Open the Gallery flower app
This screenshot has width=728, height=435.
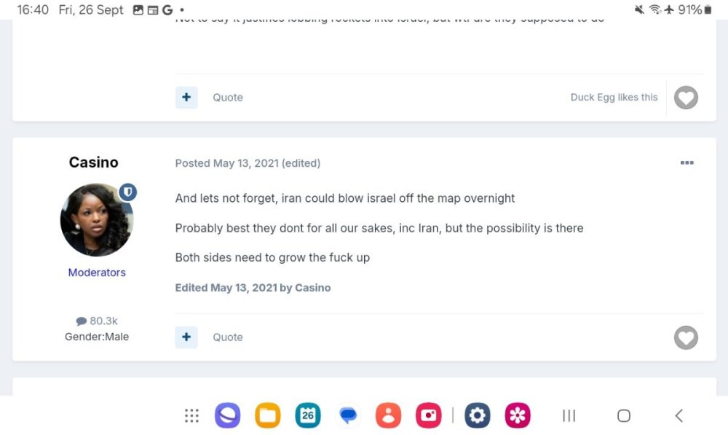point(518,415)
